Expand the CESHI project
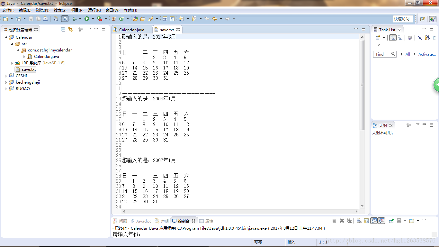This screenshot has width=439, height=247. click(x=6, y=76)
